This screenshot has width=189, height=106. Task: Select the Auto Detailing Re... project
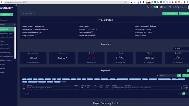[x=6, y=37]
